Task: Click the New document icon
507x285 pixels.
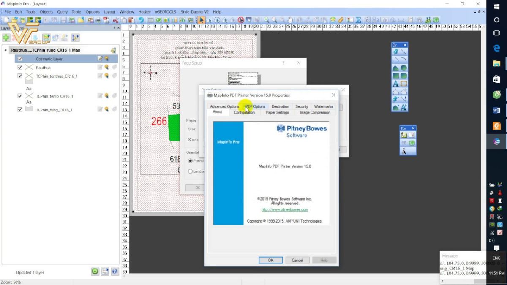Action: coord(6,20)
